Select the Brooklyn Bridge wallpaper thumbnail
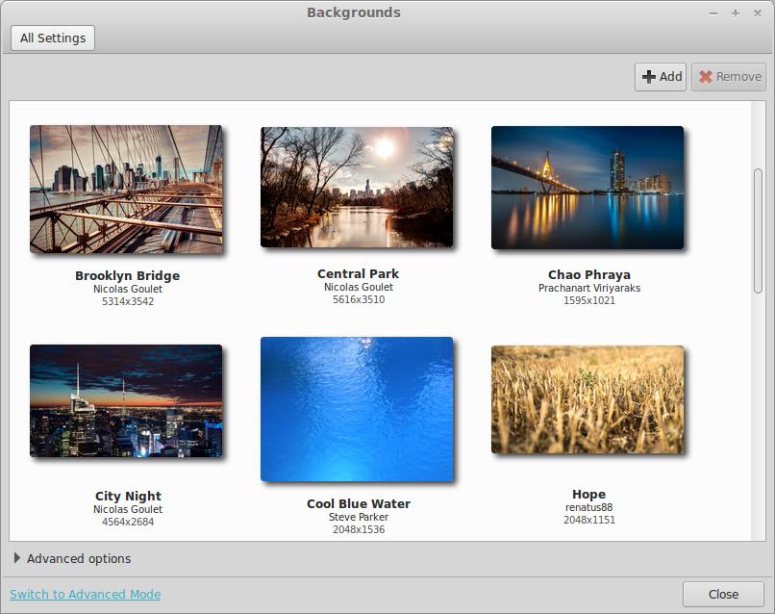This screenshot has width=775, height=614. [x=126, y=189]
